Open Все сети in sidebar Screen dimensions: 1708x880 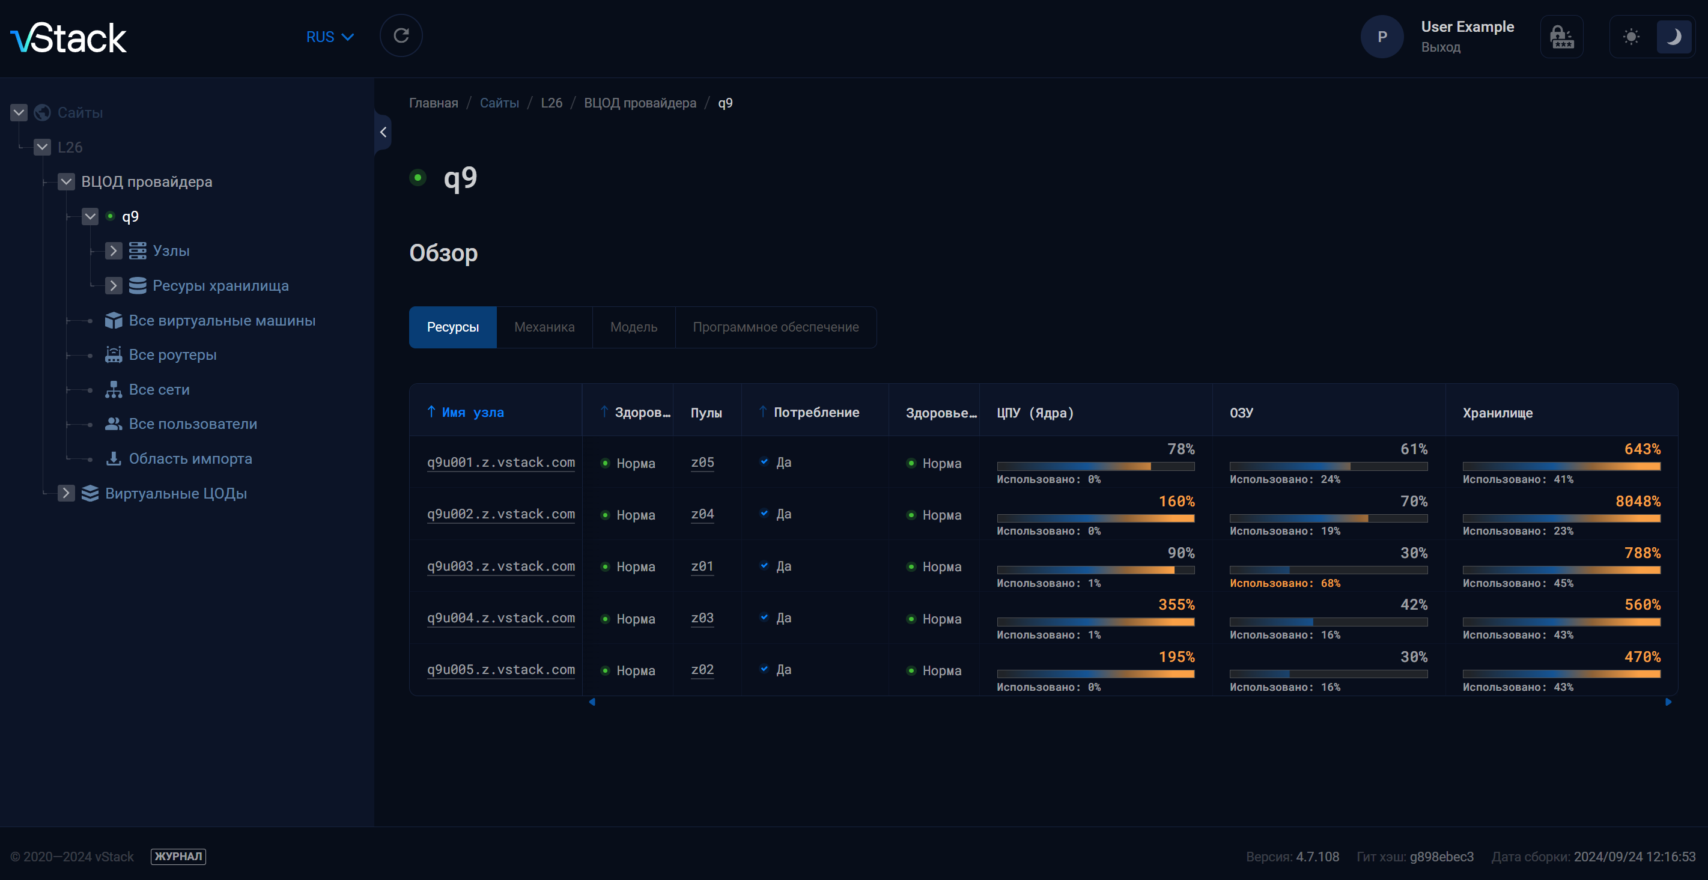[x=159, y=390]
